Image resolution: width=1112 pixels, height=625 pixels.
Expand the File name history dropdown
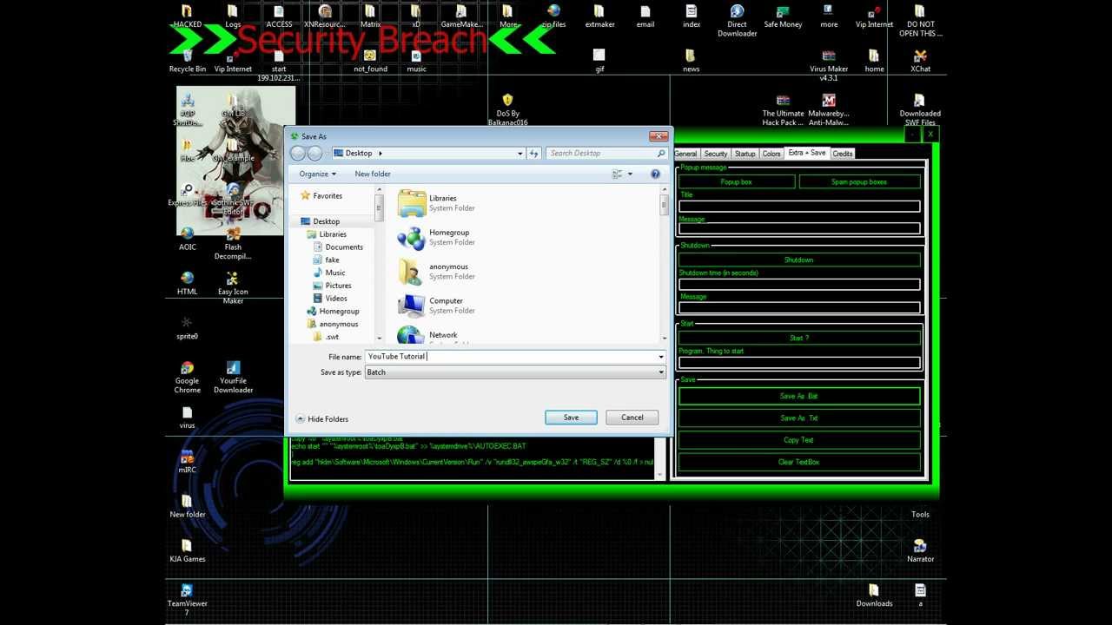click(x=660, y=357)
